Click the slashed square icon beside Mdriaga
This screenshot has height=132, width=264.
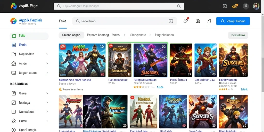coord(14,103)
